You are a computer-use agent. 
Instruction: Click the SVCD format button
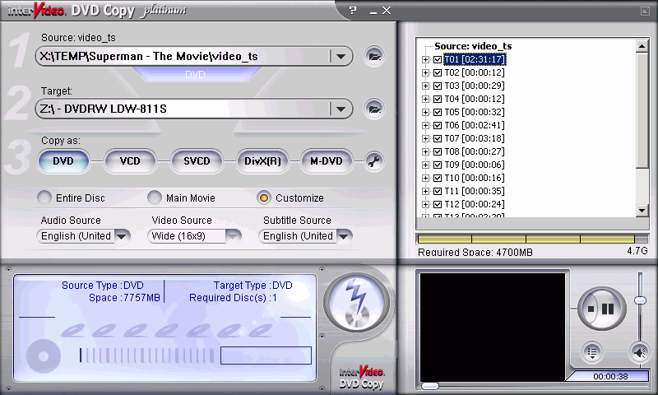pos(197,161)
